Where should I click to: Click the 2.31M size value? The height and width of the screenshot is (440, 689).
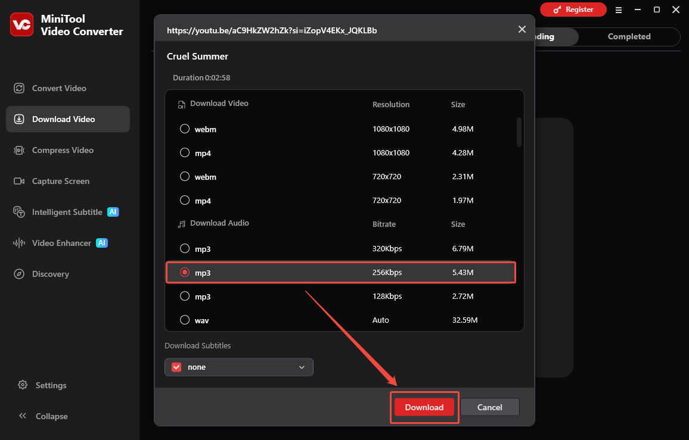pos(463,176)
